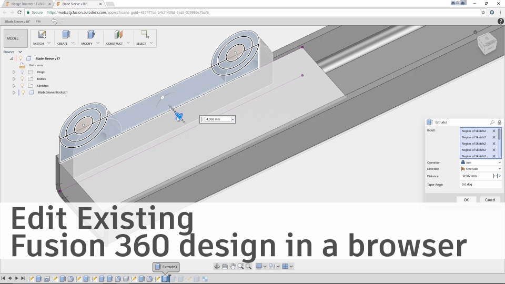505x284 pixels.
Task: Toggle visibility bulb for Sketches folder
Action: pyautogui.click(x=22, y=86)
